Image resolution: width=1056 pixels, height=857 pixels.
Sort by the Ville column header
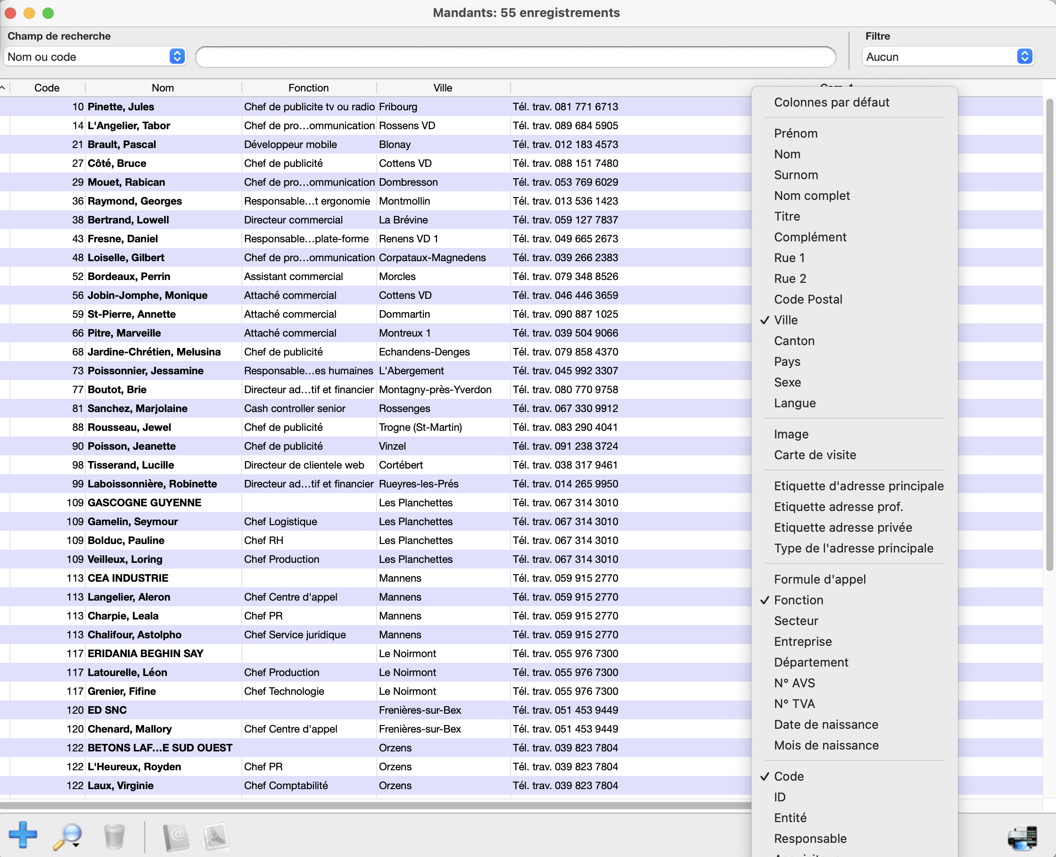click(x=443, y=88)
